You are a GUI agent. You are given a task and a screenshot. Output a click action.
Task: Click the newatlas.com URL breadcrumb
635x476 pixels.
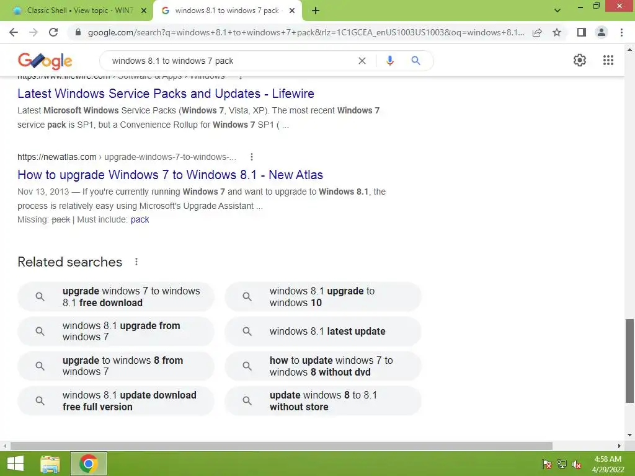pyautogui.click(x=127, y=157)
